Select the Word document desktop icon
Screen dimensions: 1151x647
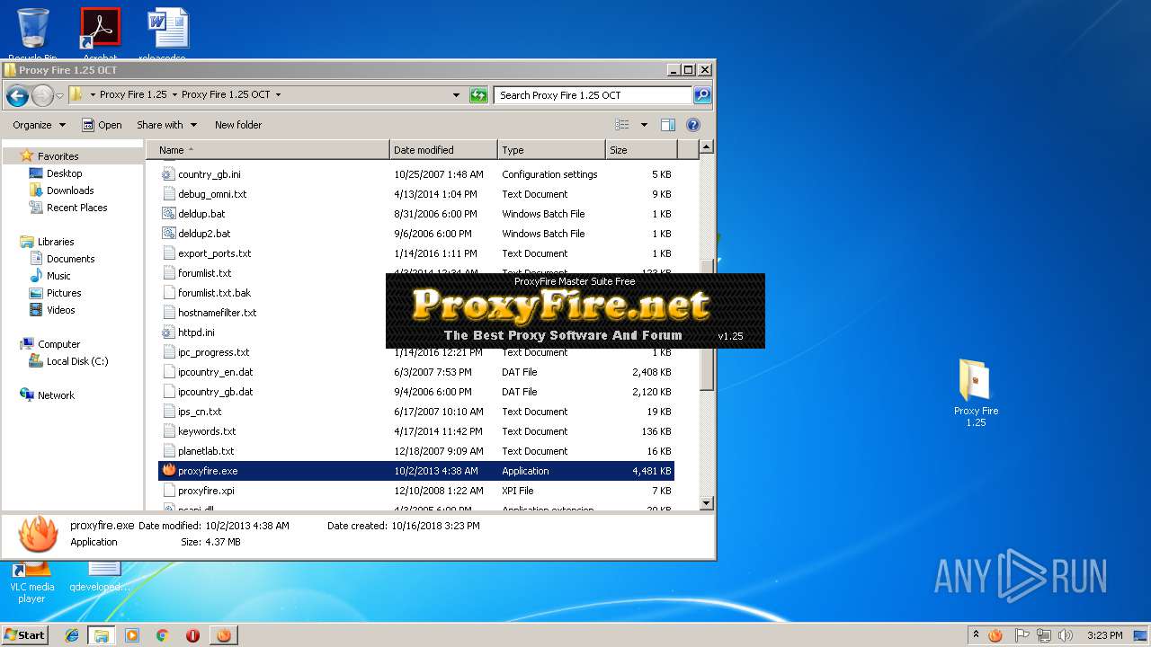(x=168, y=34)
